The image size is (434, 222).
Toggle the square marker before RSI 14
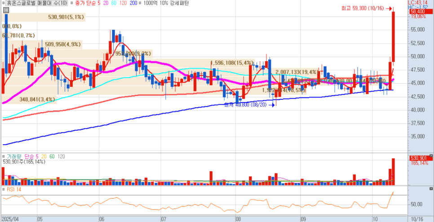3,190
